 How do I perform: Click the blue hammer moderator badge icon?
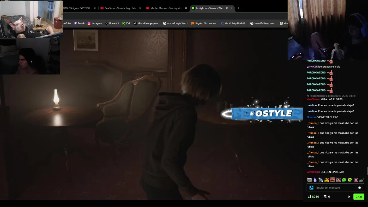[311, 188]
